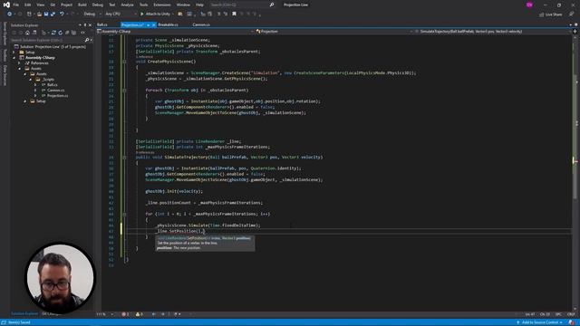Open the Git menu
This screenshot has width=580, height=326.
(53, 5)
